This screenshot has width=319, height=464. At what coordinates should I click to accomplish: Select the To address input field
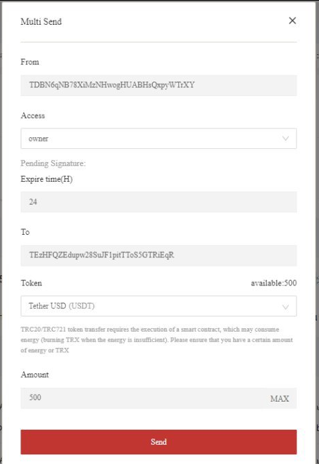tap(158, 255)
